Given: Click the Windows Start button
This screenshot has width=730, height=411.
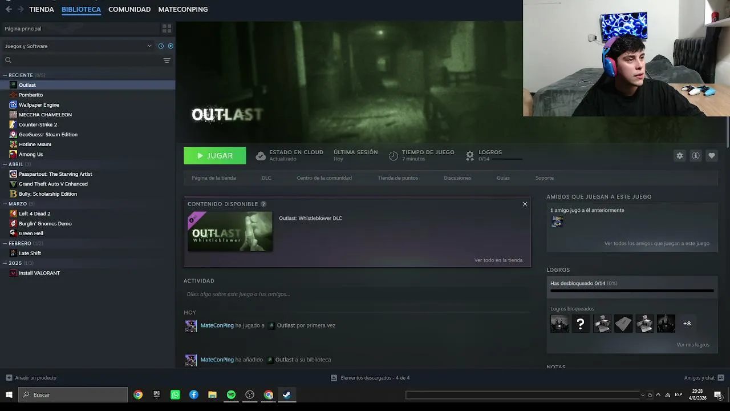Looking at the screenshot, I should tap(9, 395).
